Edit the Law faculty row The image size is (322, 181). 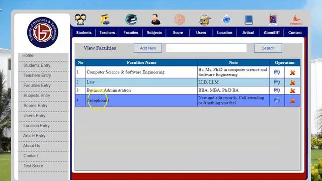point(277,82)
